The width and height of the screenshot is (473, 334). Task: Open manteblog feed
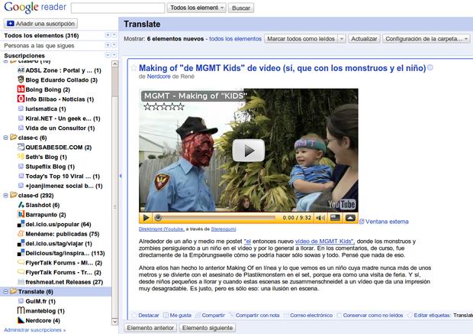click(x=45, y=311)
